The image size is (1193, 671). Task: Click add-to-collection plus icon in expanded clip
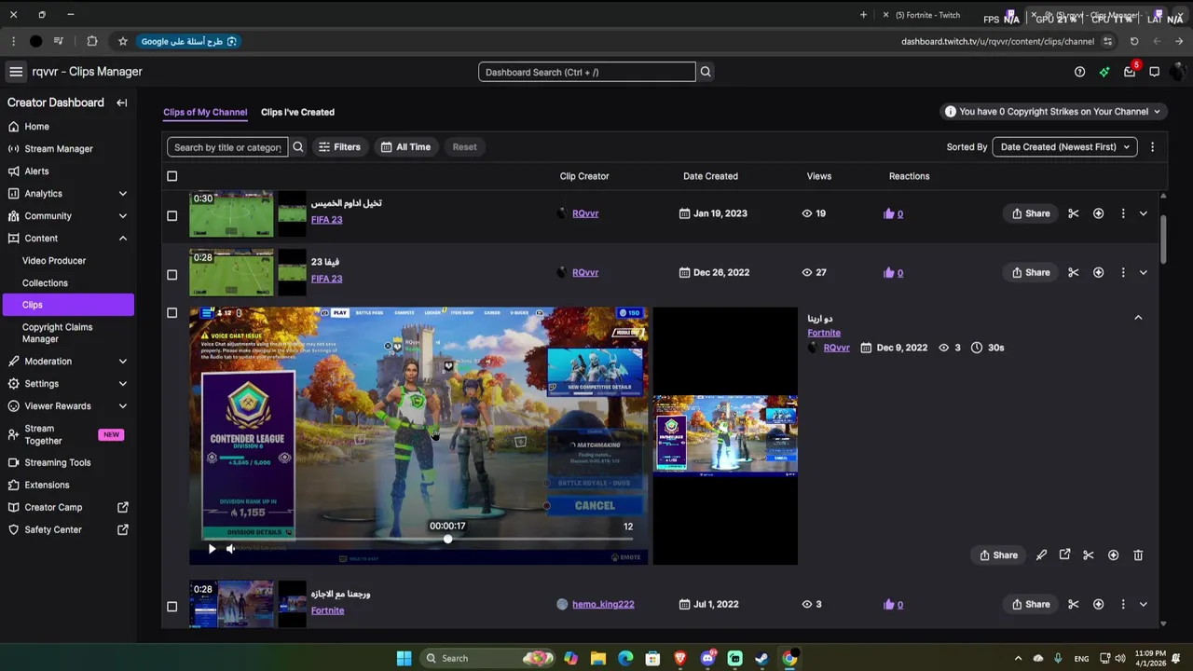coord(1113,555)
